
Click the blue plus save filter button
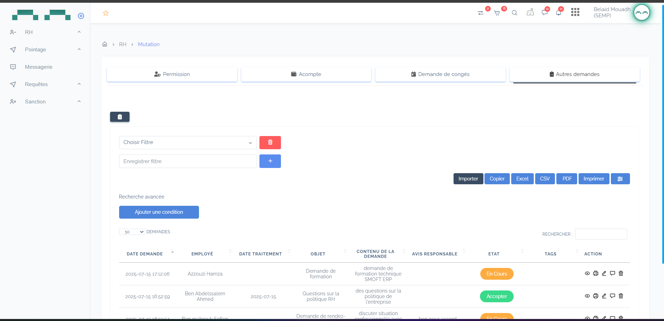(x=270, y=161)
